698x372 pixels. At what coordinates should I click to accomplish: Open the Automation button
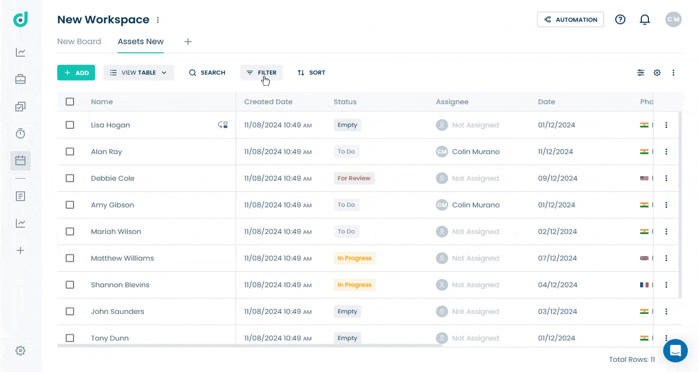[570, 19]
